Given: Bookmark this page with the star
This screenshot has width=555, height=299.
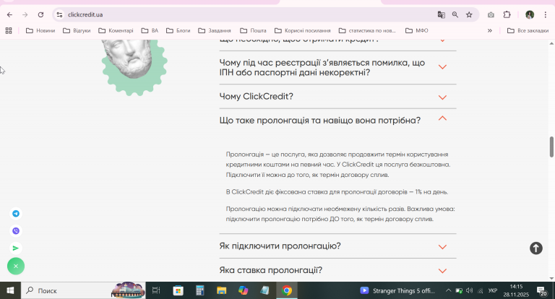Looking at the screenshot, I should click(x=469, y=14).
